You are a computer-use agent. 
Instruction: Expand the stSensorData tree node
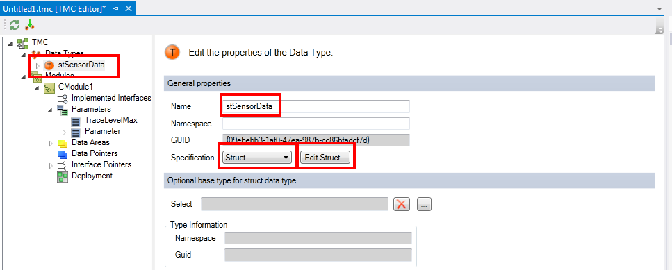pyautogui.click(x=38, y=65)
